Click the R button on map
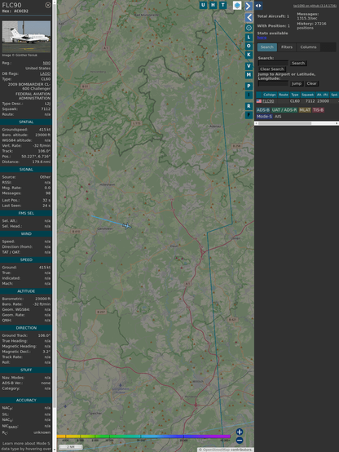 coord(249,106)
